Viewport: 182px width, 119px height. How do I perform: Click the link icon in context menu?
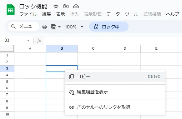point(72,107)
